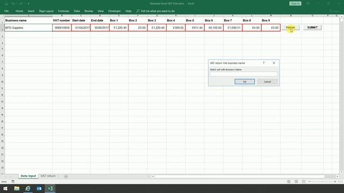
Task: Open the Help ribbon tab
Action: (128, 11)
